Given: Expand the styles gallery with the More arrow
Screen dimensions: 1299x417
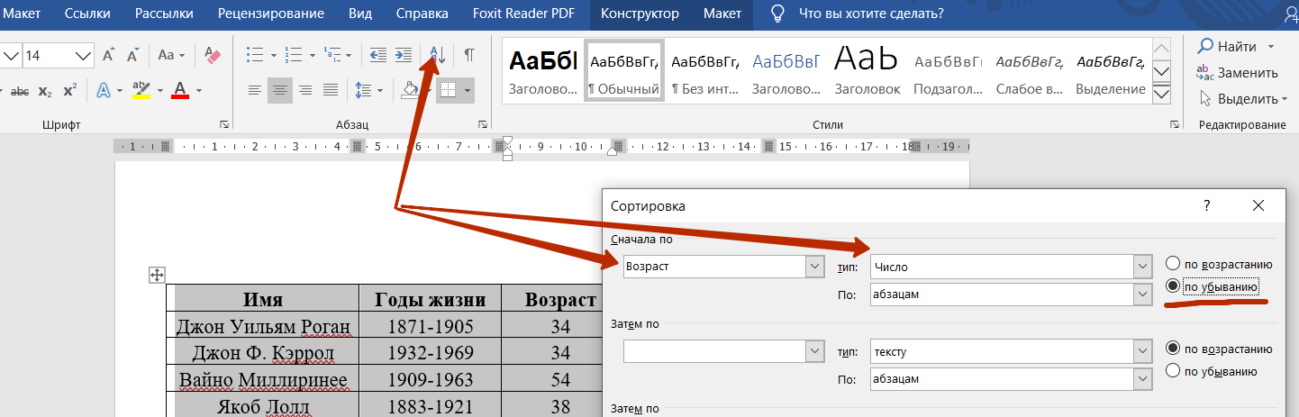Looking at the screenshot, I should tap(1162, 94).
